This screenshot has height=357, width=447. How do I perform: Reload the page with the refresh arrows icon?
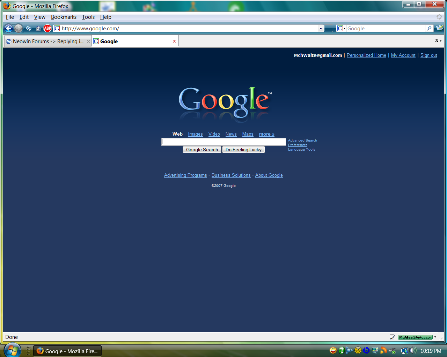tap(29, 28)
